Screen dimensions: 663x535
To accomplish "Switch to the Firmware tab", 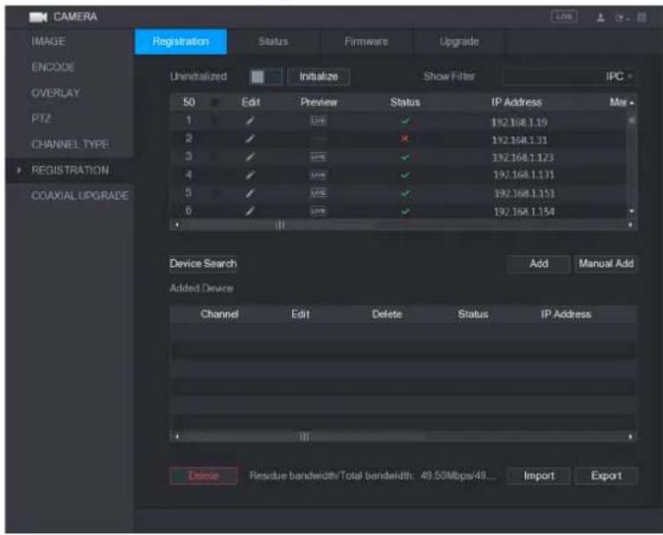I will (x=366, y=42).
